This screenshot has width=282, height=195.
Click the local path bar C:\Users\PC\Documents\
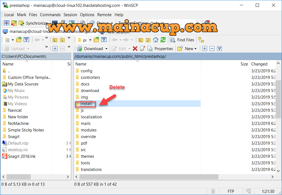[x=36, y=56]
